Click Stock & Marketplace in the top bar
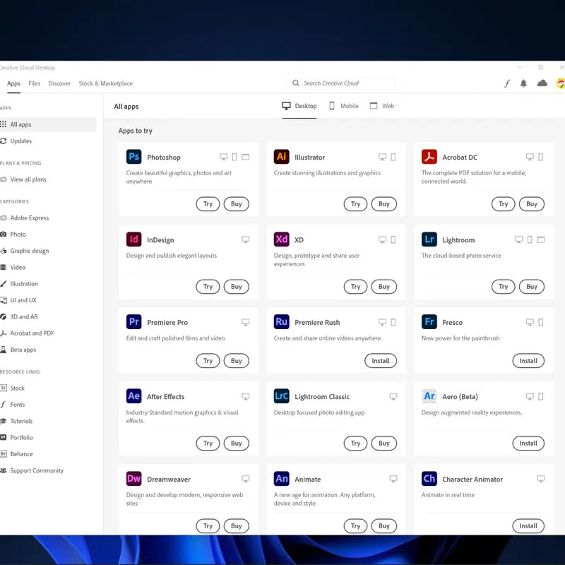The image size is (565, 565). [105, 83]
